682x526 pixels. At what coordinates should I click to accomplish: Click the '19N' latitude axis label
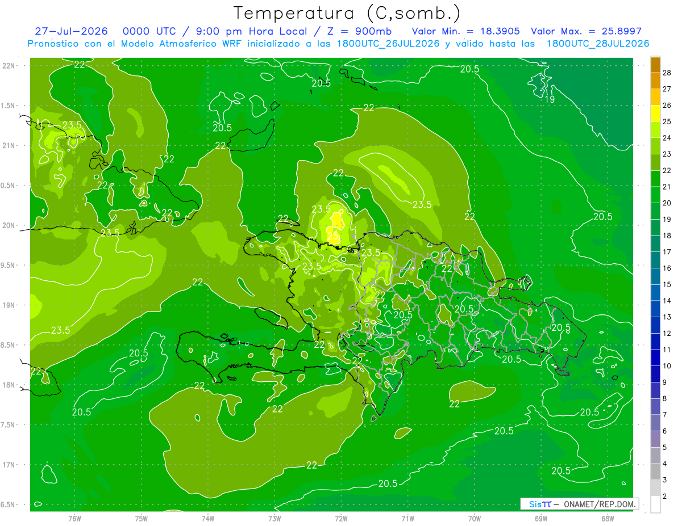click(x=9, y=305)
